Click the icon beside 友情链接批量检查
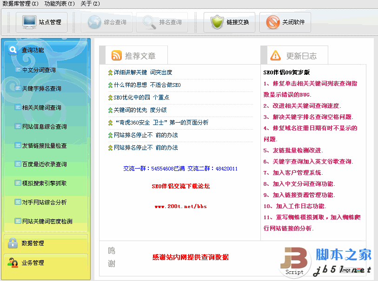The width and height of the screenshot is (378, 281). 18,145
